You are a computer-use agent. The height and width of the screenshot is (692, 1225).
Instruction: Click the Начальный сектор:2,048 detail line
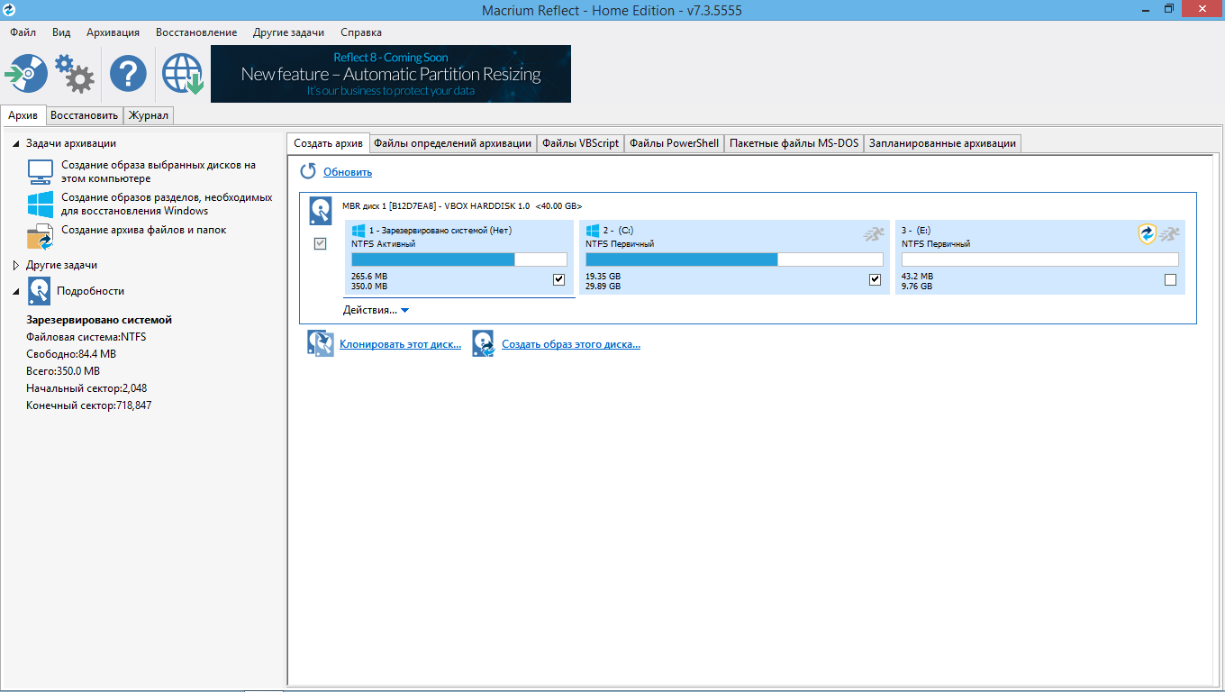[x=86, y=388]
